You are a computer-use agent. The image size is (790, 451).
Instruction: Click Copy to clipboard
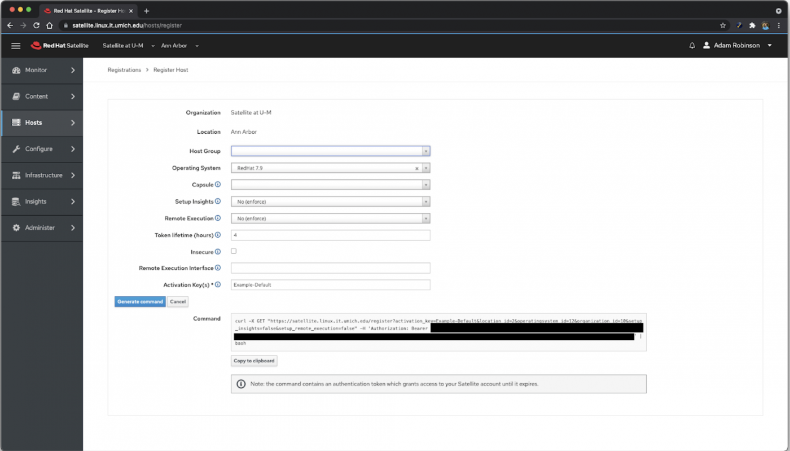click(x=253, y=361)
